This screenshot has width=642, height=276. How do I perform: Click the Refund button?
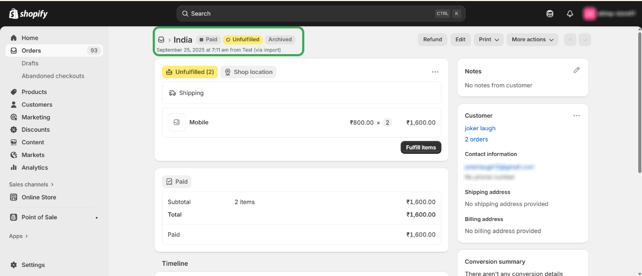[x=432, y=40]
